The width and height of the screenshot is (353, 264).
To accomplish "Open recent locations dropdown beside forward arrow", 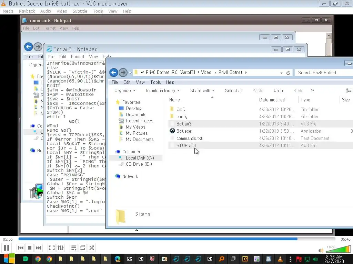I will pos(130,73).
